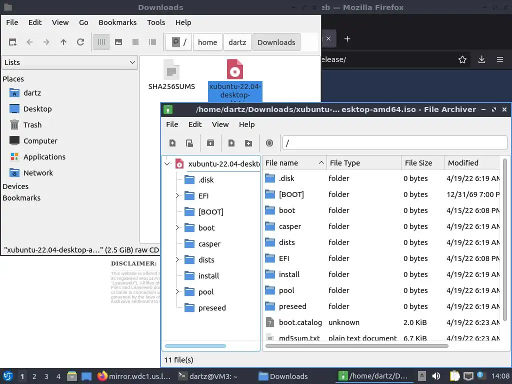Open a new Firefox tab with the plus
Viewport: 512px width, 384px height.
[347, 39]
